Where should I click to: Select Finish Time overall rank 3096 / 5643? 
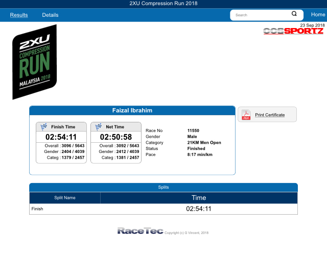(73, 146)
